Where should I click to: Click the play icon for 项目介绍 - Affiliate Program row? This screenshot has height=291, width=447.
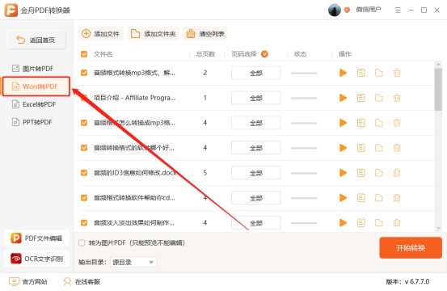tap(343, 98)
